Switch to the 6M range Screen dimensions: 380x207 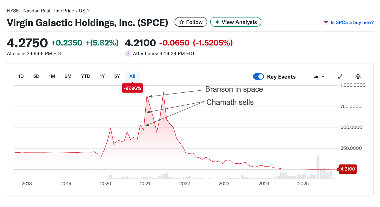[x=68, y=76]
